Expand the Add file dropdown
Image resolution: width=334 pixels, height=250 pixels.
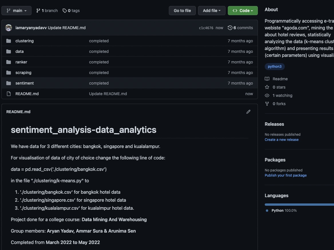pos(212,11)
